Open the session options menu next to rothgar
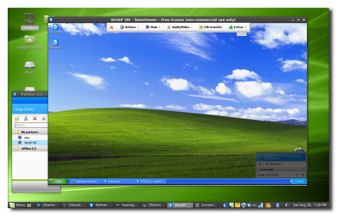The image size is (340, 218). tap(302, 175)
